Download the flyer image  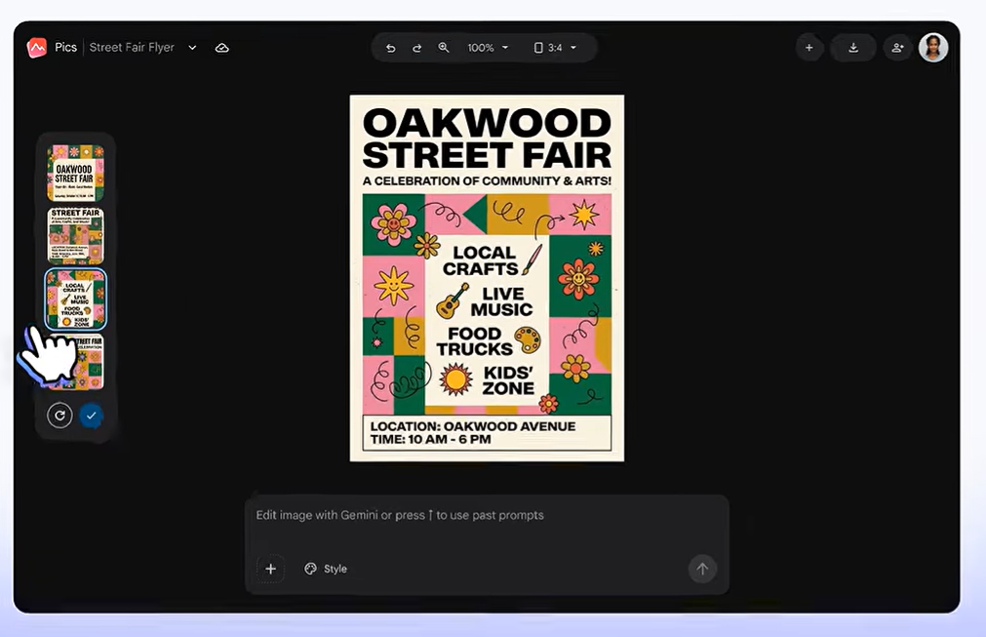(x=853, y=48)
